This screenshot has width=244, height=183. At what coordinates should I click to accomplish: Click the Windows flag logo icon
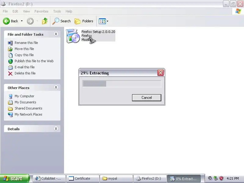click(x=238, y=11)
